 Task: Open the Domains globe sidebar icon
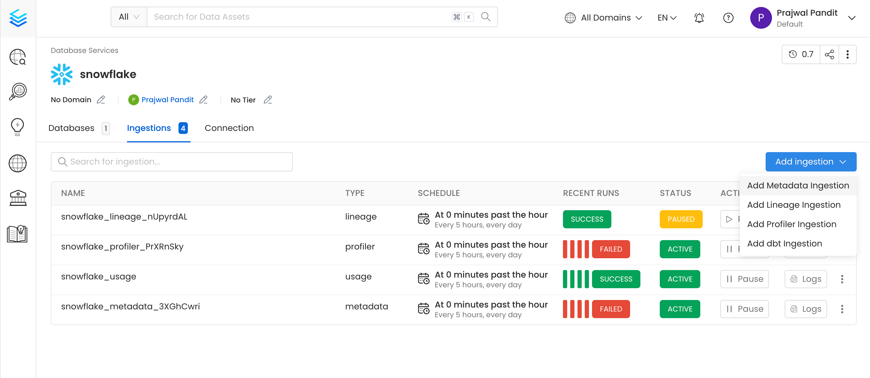[18, 163]
